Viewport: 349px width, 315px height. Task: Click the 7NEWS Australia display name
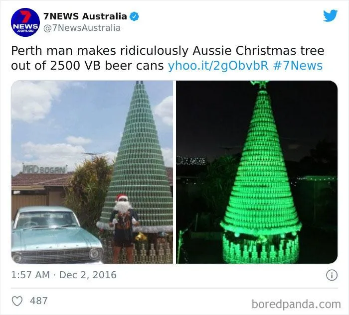85,16
